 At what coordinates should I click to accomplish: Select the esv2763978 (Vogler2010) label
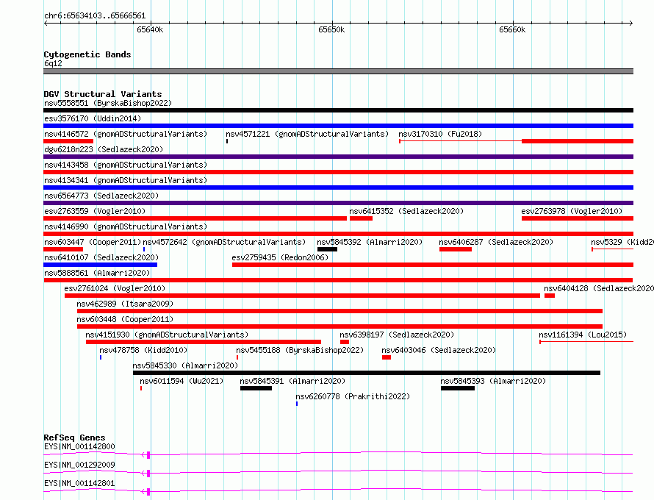pos(572,211)
